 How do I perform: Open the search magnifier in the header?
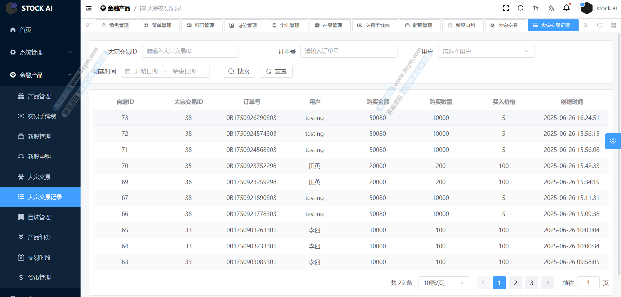tap(520, 8)
